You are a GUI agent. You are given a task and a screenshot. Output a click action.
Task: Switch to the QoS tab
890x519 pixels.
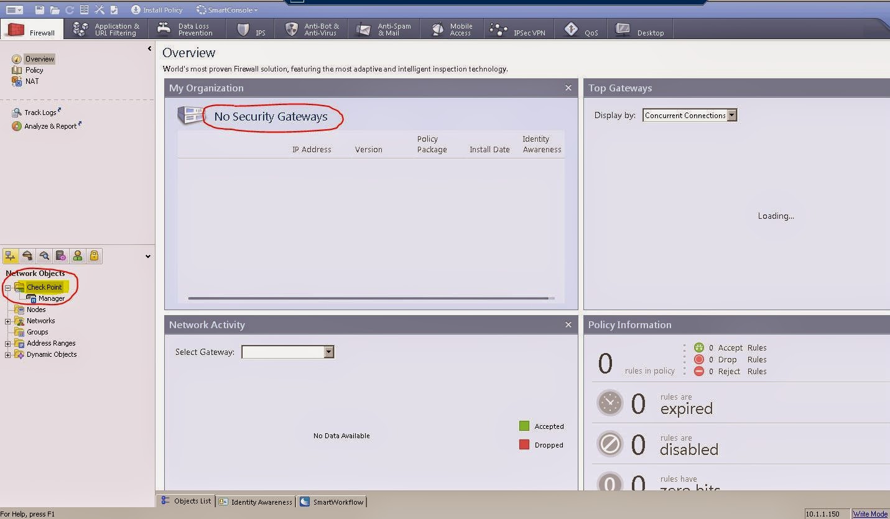click(581, 30)
